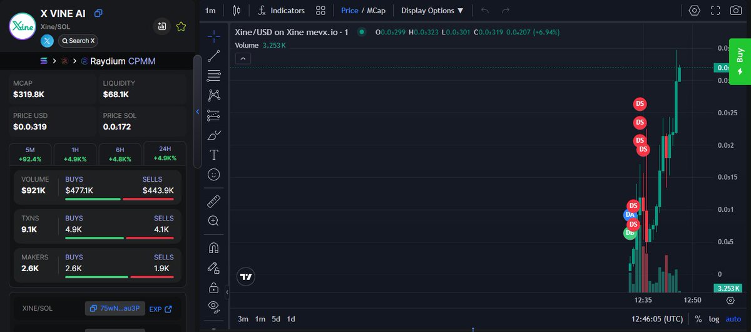Select the 1H stats tab

tap(75, 154)
